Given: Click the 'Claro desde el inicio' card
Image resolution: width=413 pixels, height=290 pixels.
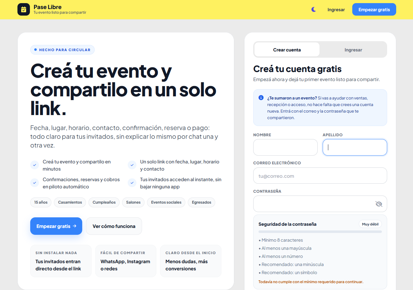Looking at the screenshot, I should point(191,261).
